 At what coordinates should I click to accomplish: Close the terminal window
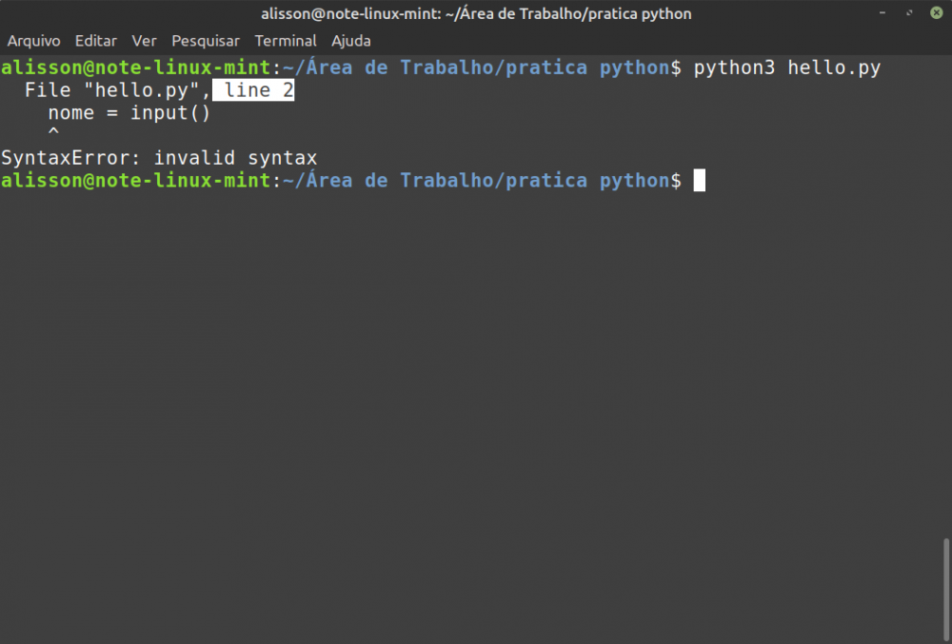click(936, 12)
